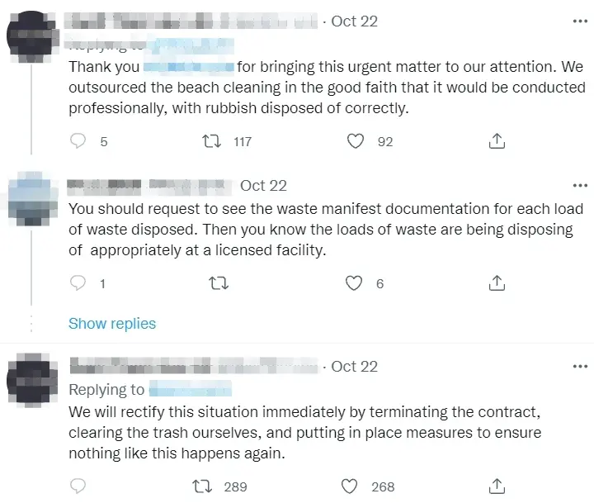Like the tweet with 6 likes
Screen dimensions: 594x503
click(x=355, y=283)
